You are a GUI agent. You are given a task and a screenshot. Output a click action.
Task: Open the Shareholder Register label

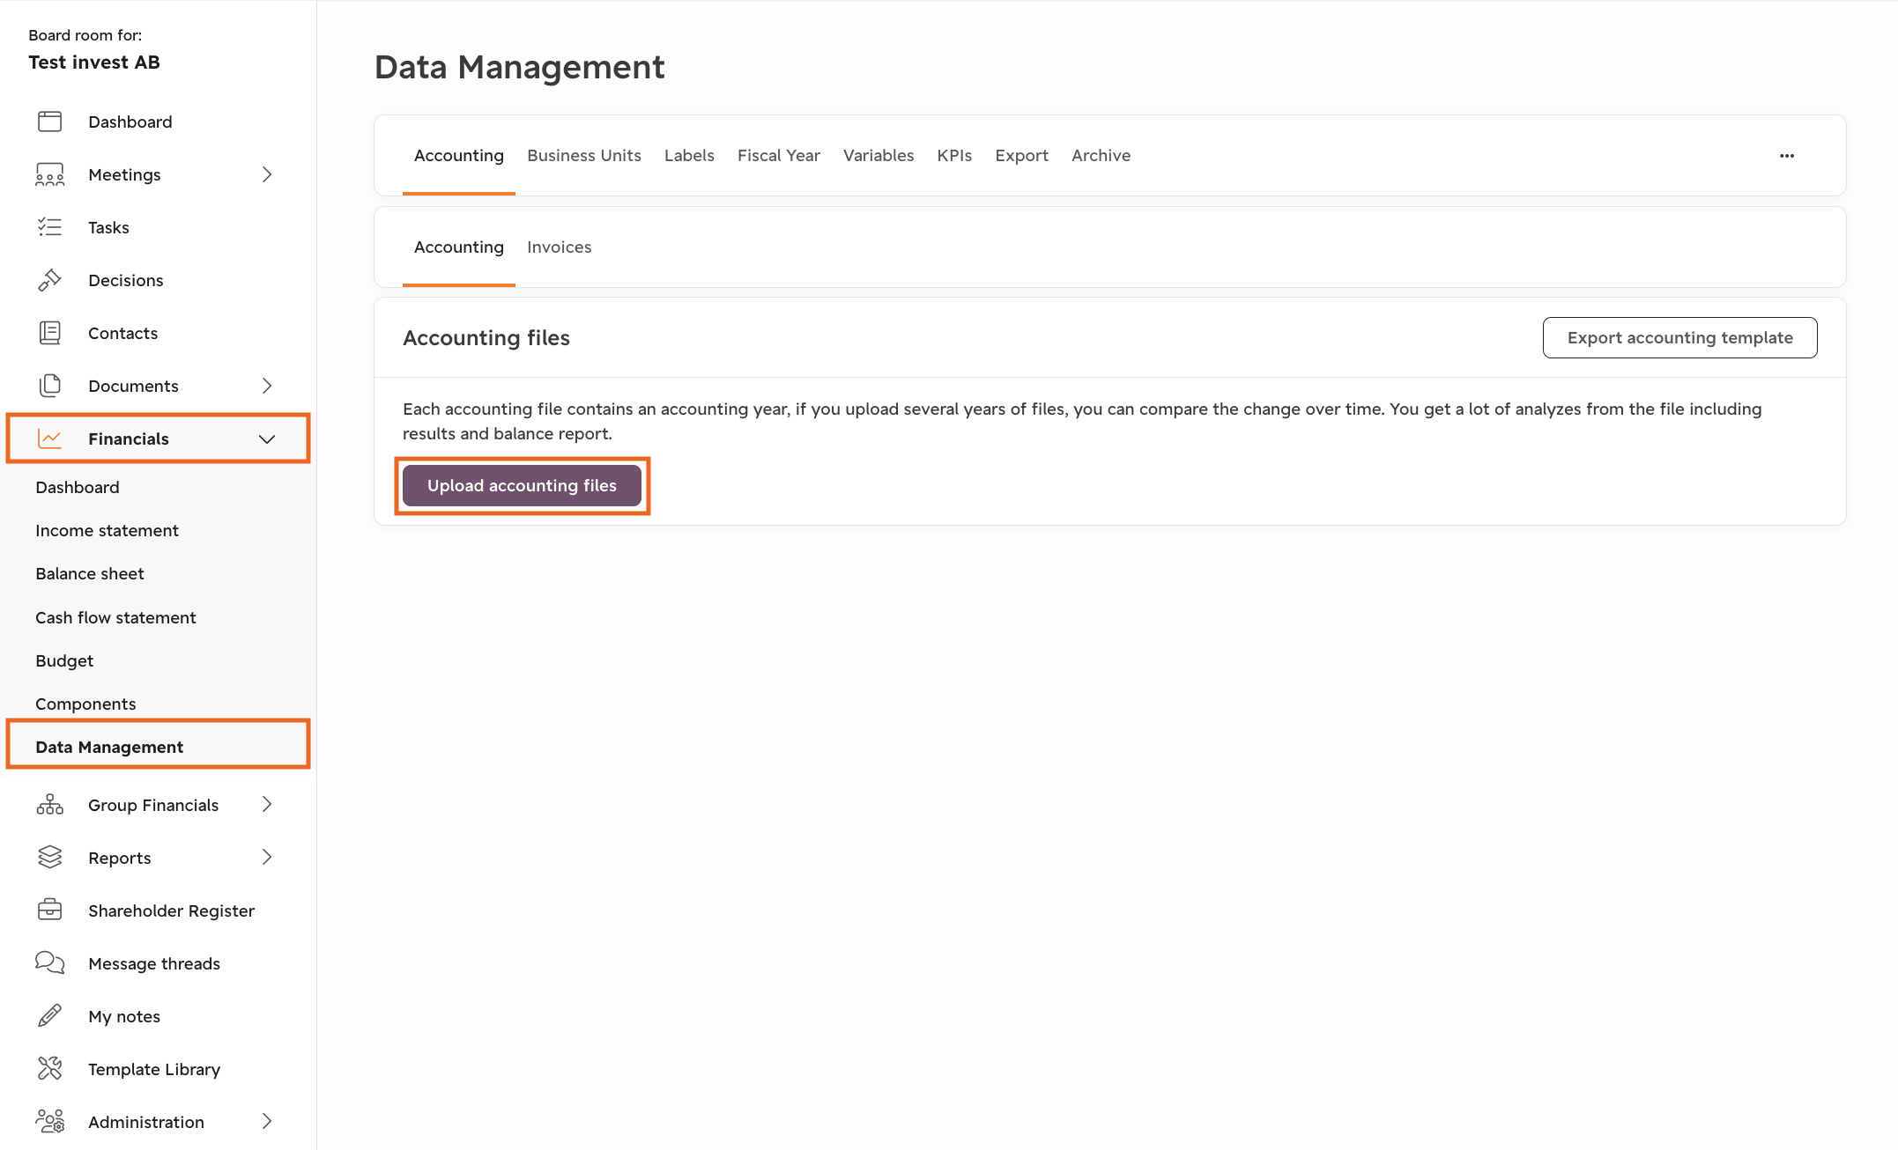coord(171,911)
